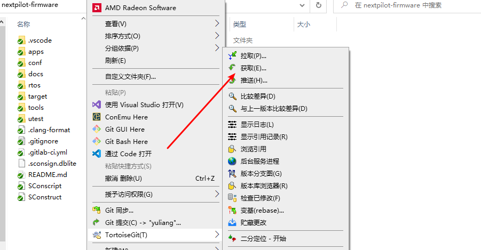Click the TortoiseGit turtle icon

97,235
